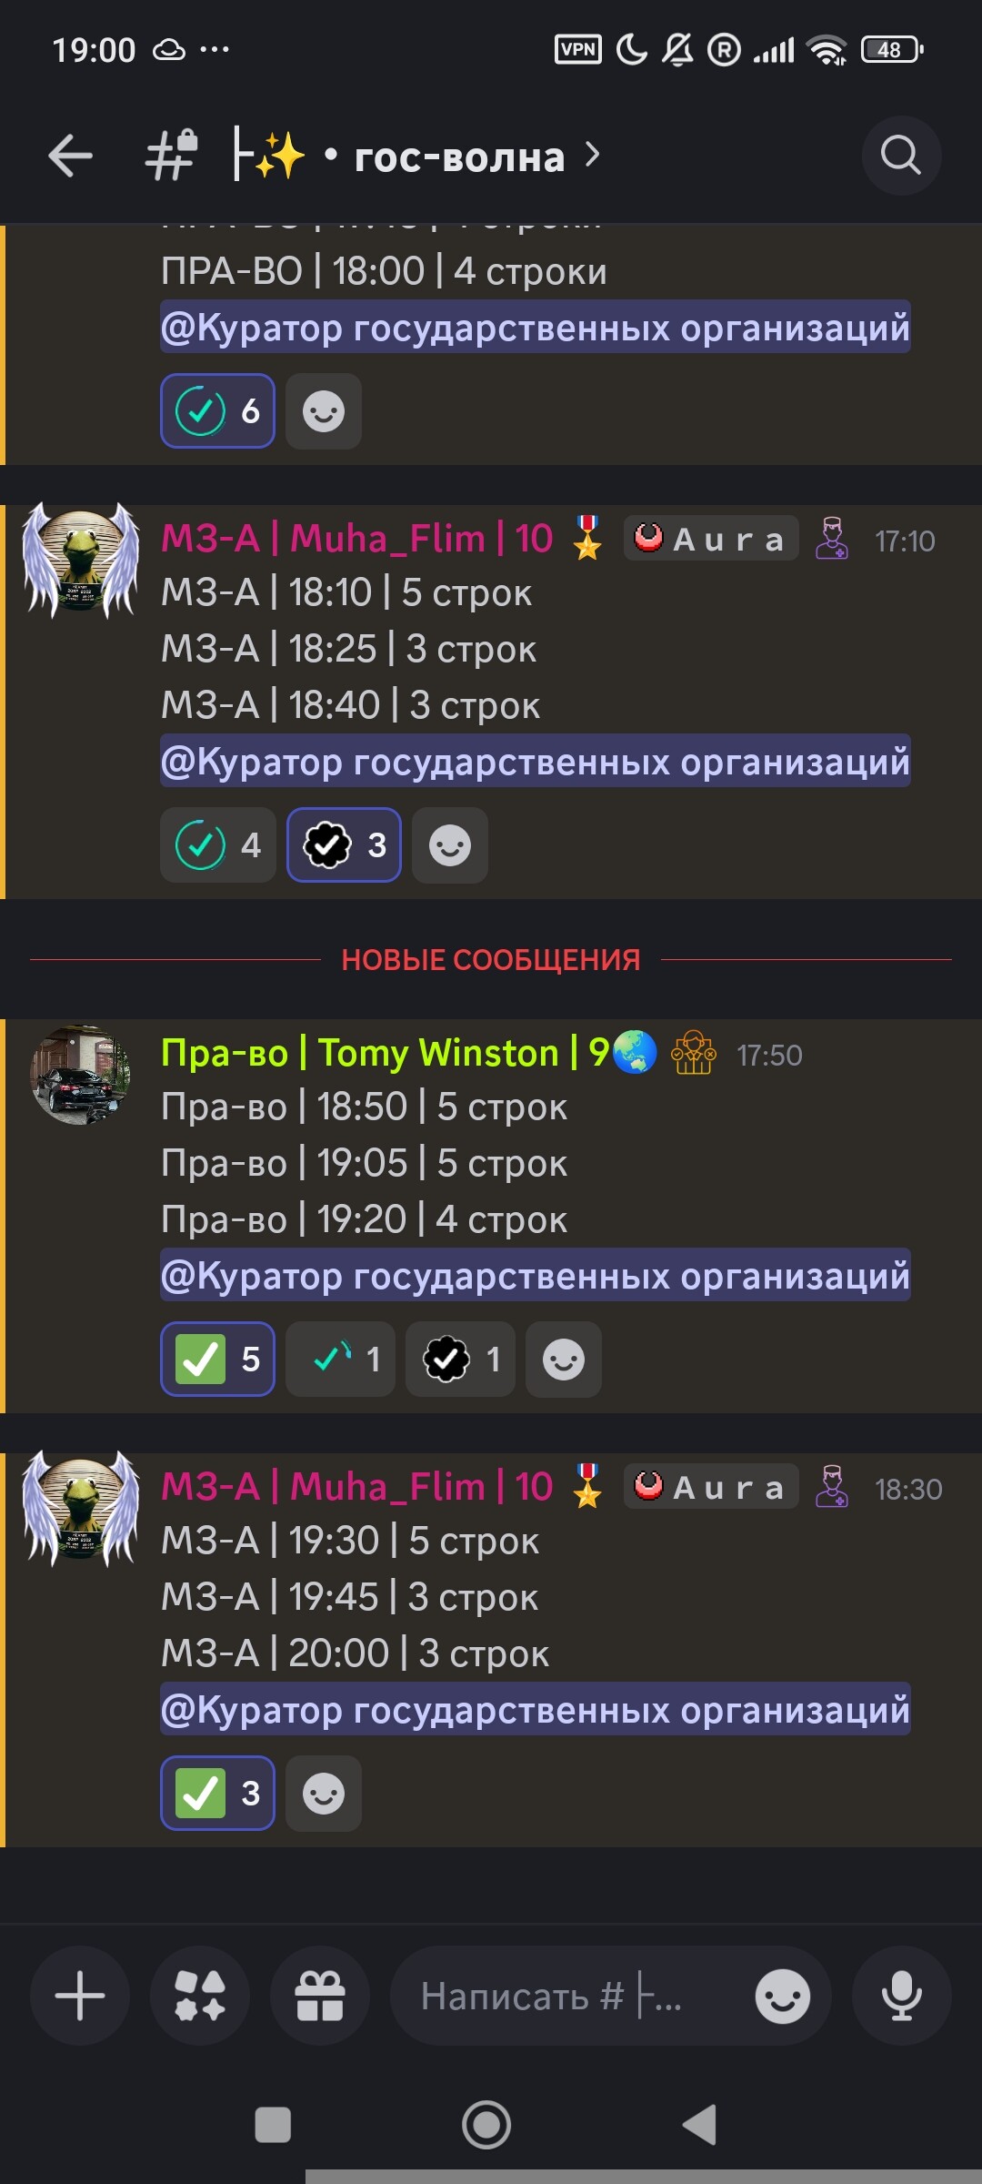Tap the Aura server tag badge at 18:30

click(x=711, y=1486)
